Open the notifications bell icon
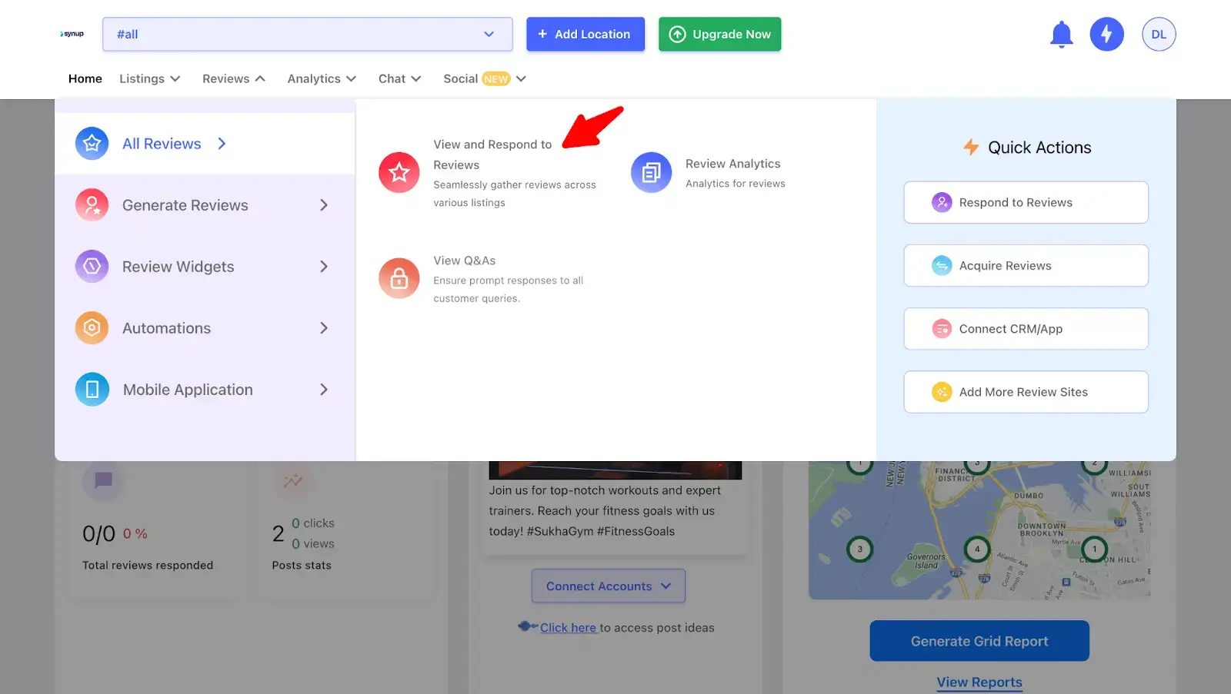Image resolution: width=1231 pixels, height=694 pixels. tap(1062, 35)
